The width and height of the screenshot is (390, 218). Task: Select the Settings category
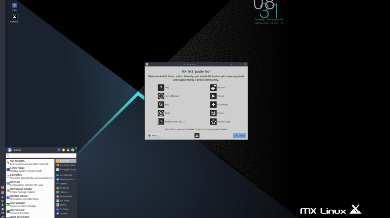[66, 209]
